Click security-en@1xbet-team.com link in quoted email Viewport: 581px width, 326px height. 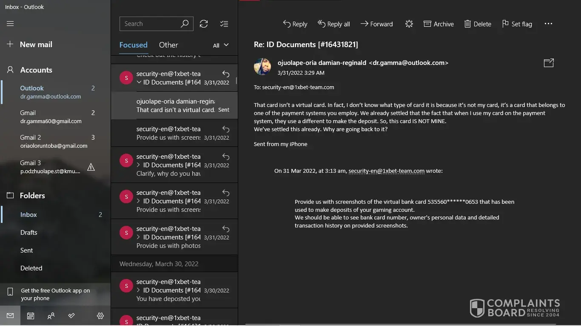click(386, 171)
